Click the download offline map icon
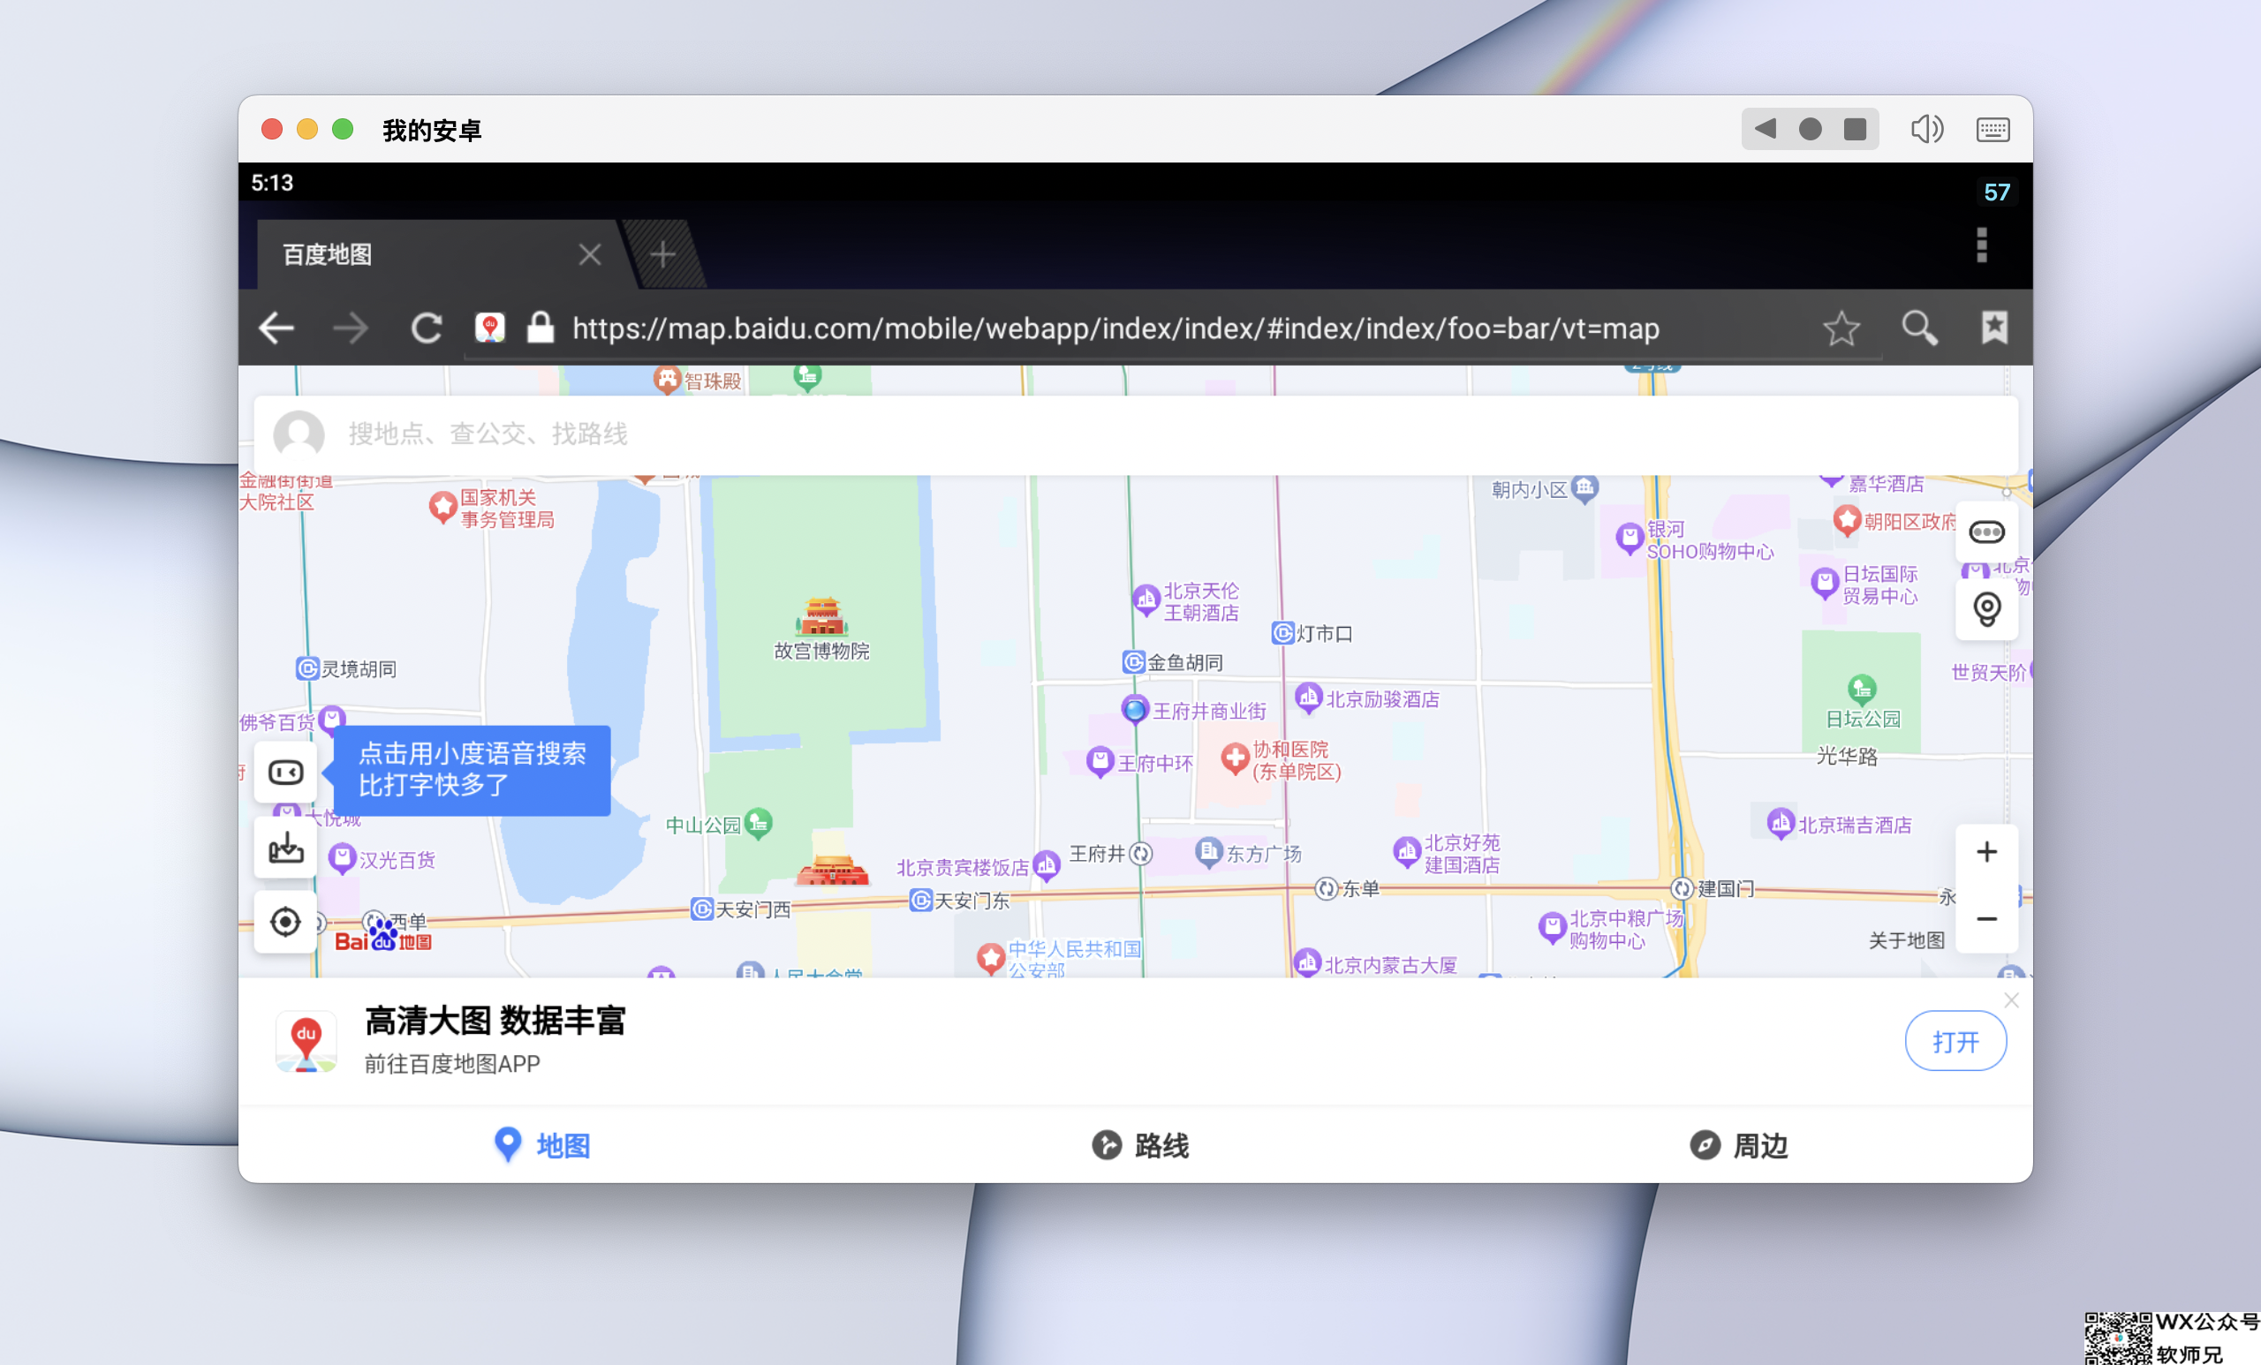The width and height of the screenshot is (2261, 1365). coord(285,848)
